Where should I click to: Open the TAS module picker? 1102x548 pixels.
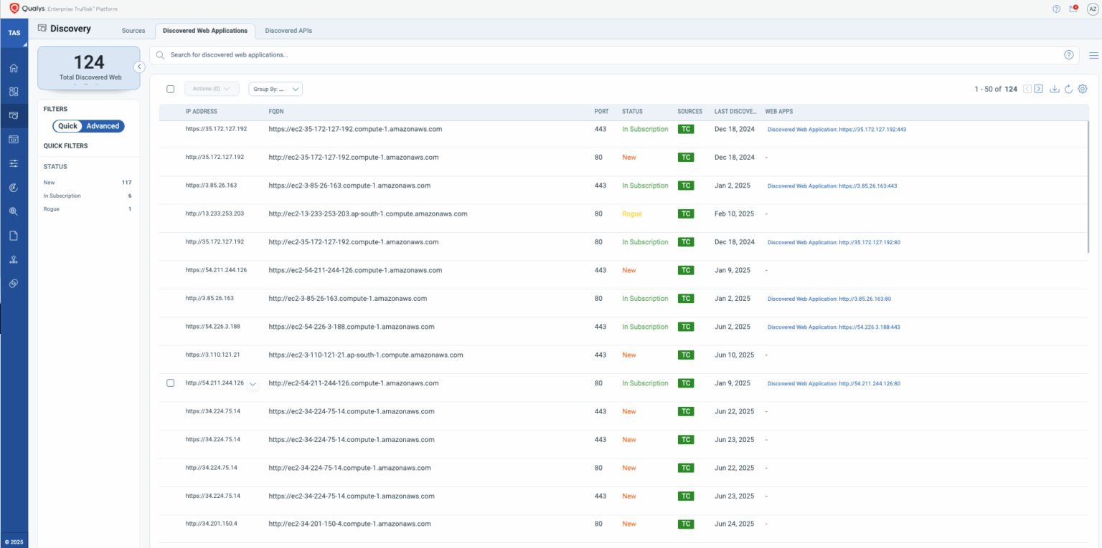click(x=14, y=33)
